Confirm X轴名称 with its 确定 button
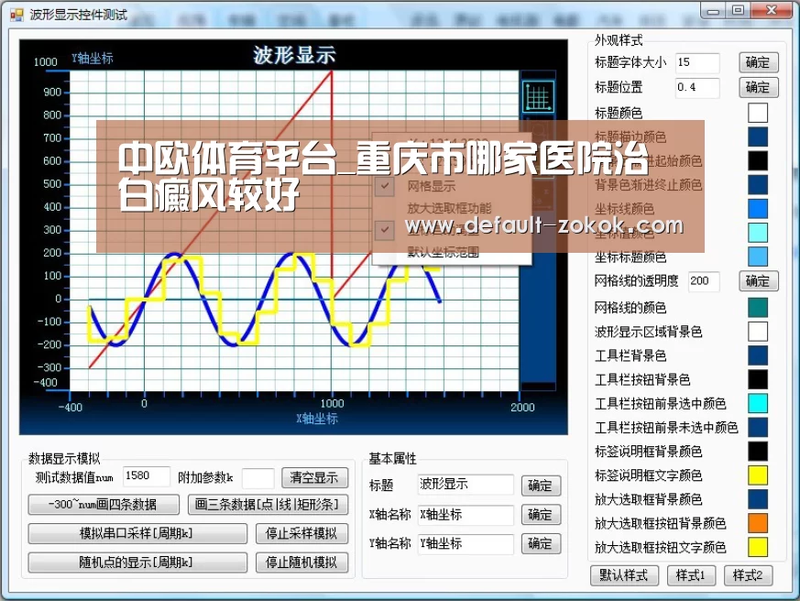Viewport: 800px width, 601px height. pyautogui.click(x=541, y=515)
